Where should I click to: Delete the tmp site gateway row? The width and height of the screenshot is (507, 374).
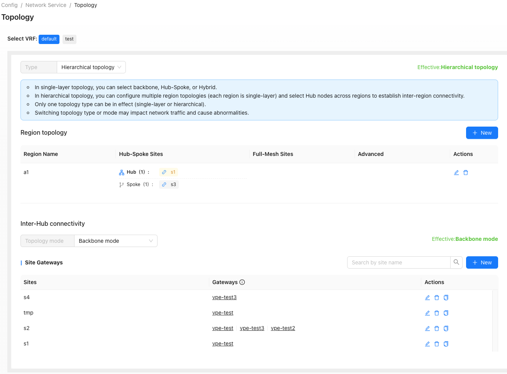point(437,313)
